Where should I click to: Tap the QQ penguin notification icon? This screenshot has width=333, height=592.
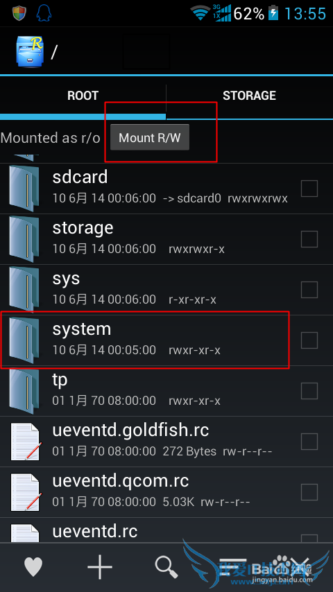44,13
